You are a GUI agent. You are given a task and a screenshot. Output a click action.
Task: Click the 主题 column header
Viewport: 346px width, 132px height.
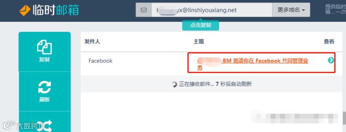point(199,41)
